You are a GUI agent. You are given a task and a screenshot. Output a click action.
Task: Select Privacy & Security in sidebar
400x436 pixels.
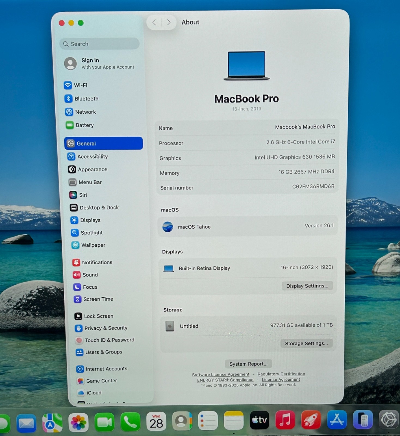(106, 328)
